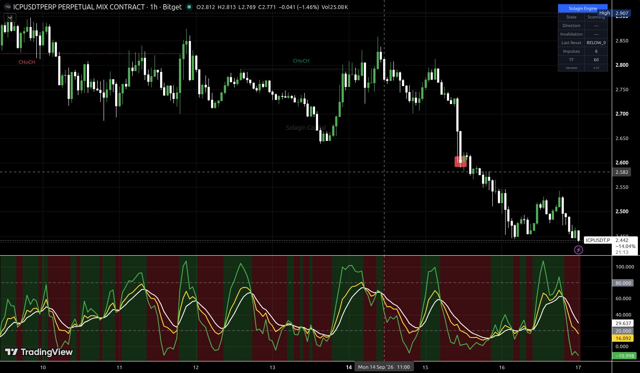The image size is (640, 373).
Task: Click the ICPUSDT.P last price label
Action: click(598, 240)
